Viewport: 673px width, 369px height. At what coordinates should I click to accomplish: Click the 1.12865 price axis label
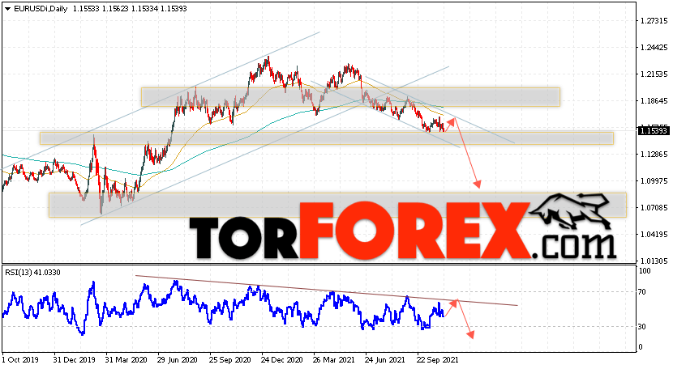pos(654,155)
